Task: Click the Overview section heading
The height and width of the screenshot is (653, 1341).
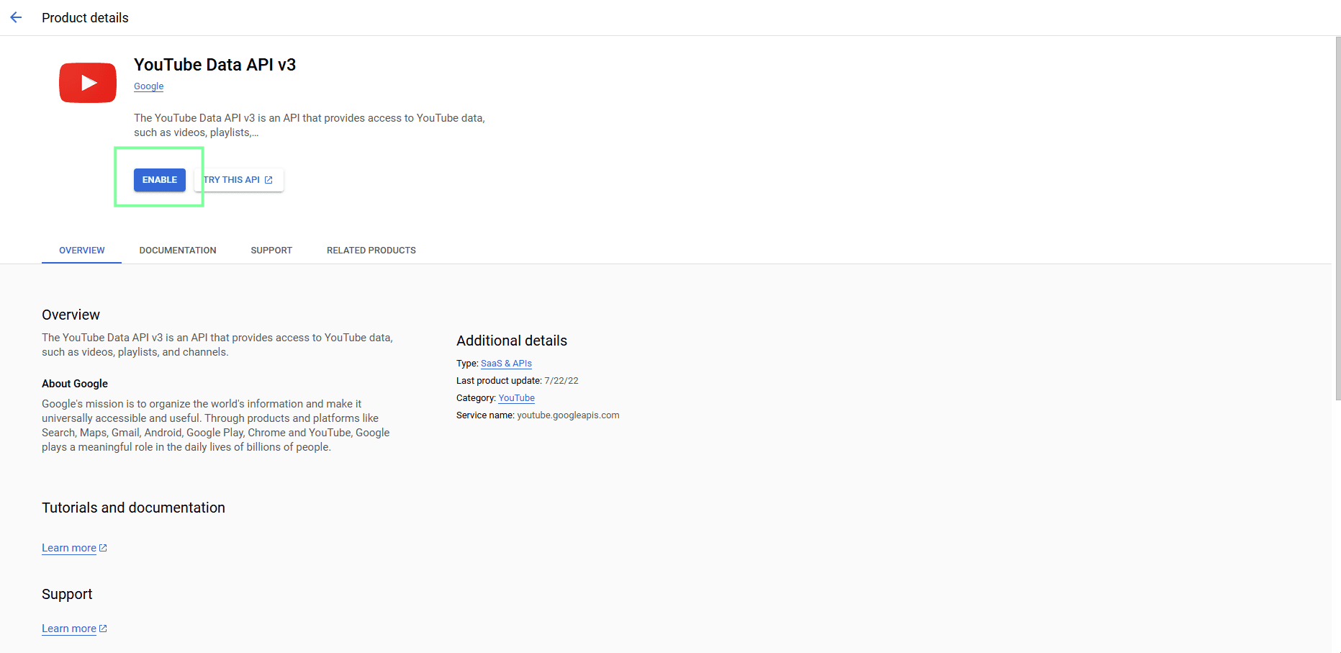Action: [71, 315]
